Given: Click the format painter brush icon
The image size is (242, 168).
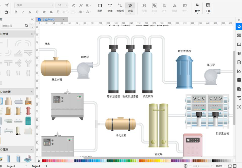Looking at the screenshot, I should click(7, 5).
